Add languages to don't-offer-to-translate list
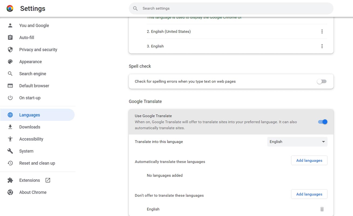The width and height of the screenshot is (353, 216). pos(309,194)
